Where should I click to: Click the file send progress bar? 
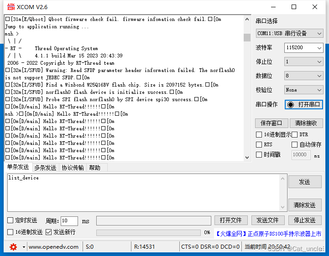[148, 232]
